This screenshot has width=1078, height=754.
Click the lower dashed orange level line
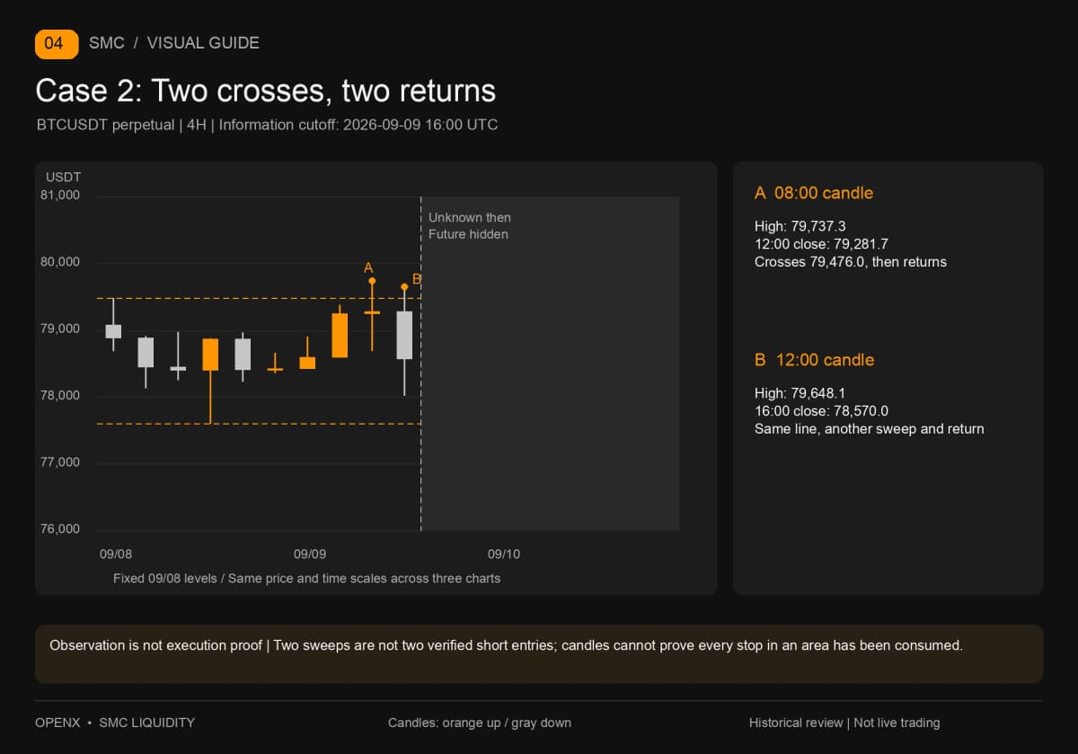pos(259,424)
